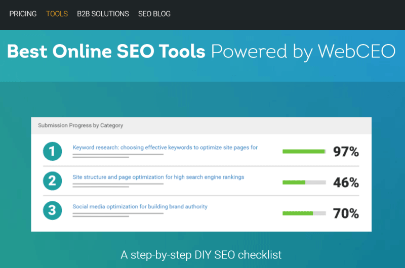
Task: Click the number 2 circle icon
Action: coord(53,181)
